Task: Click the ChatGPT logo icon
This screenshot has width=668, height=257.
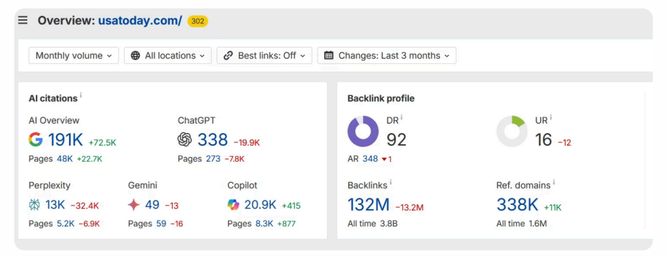Action: point(185,140)
